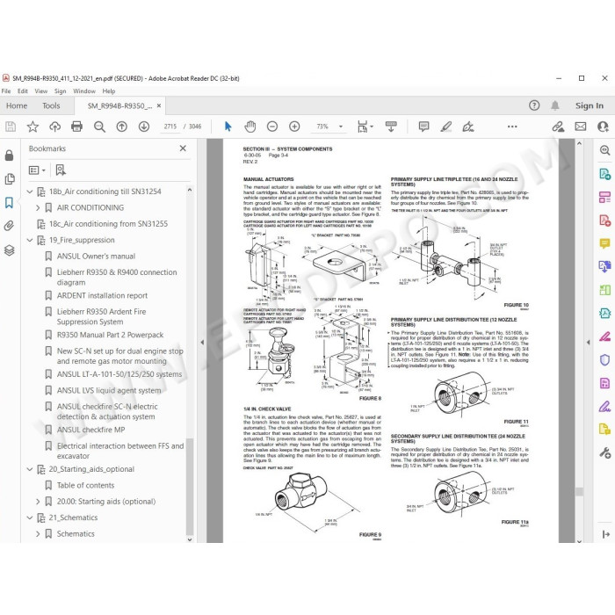
Task: Select the arrow selection tool
Action: (228, 127)
